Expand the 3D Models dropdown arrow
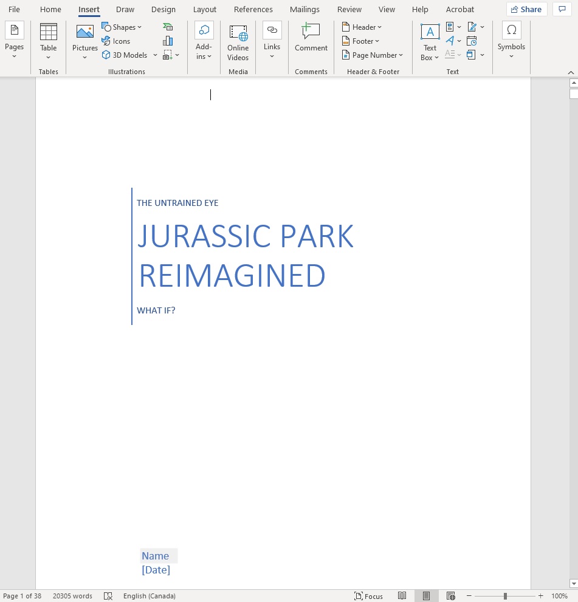 click(x=156, y=55)
